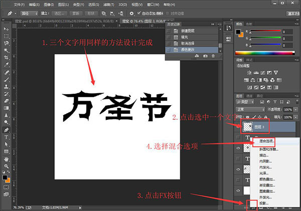Show the first hidden text layer below 图层 3
301x211 pixels.
pyautogui.click(x=238, y=137)
